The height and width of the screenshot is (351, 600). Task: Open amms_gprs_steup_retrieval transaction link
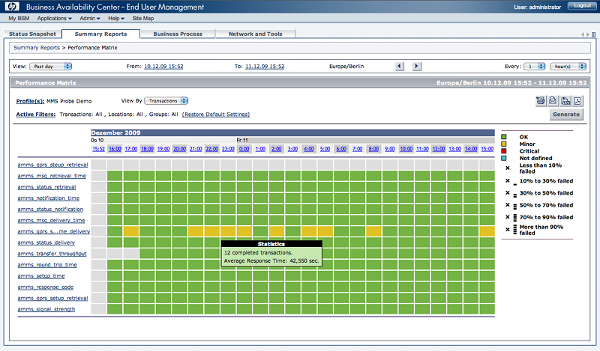coord(52,165)
